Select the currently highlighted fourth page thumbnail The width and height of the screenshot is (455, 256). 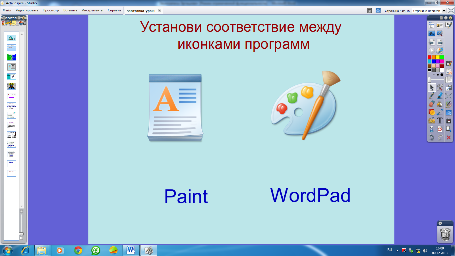point(11,67)
